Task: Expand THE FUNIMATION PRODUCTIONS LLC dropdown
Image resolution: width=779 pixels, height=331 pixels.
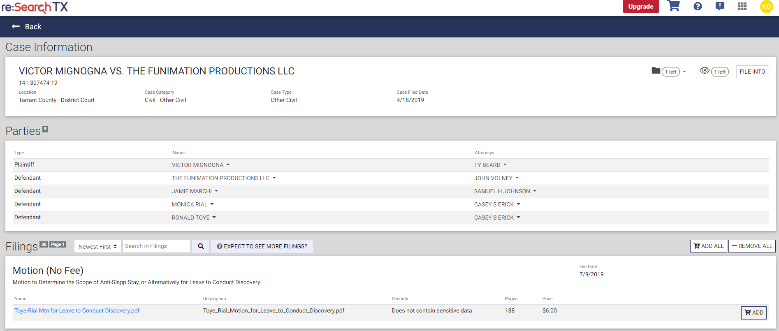Action: pos(274,178)
